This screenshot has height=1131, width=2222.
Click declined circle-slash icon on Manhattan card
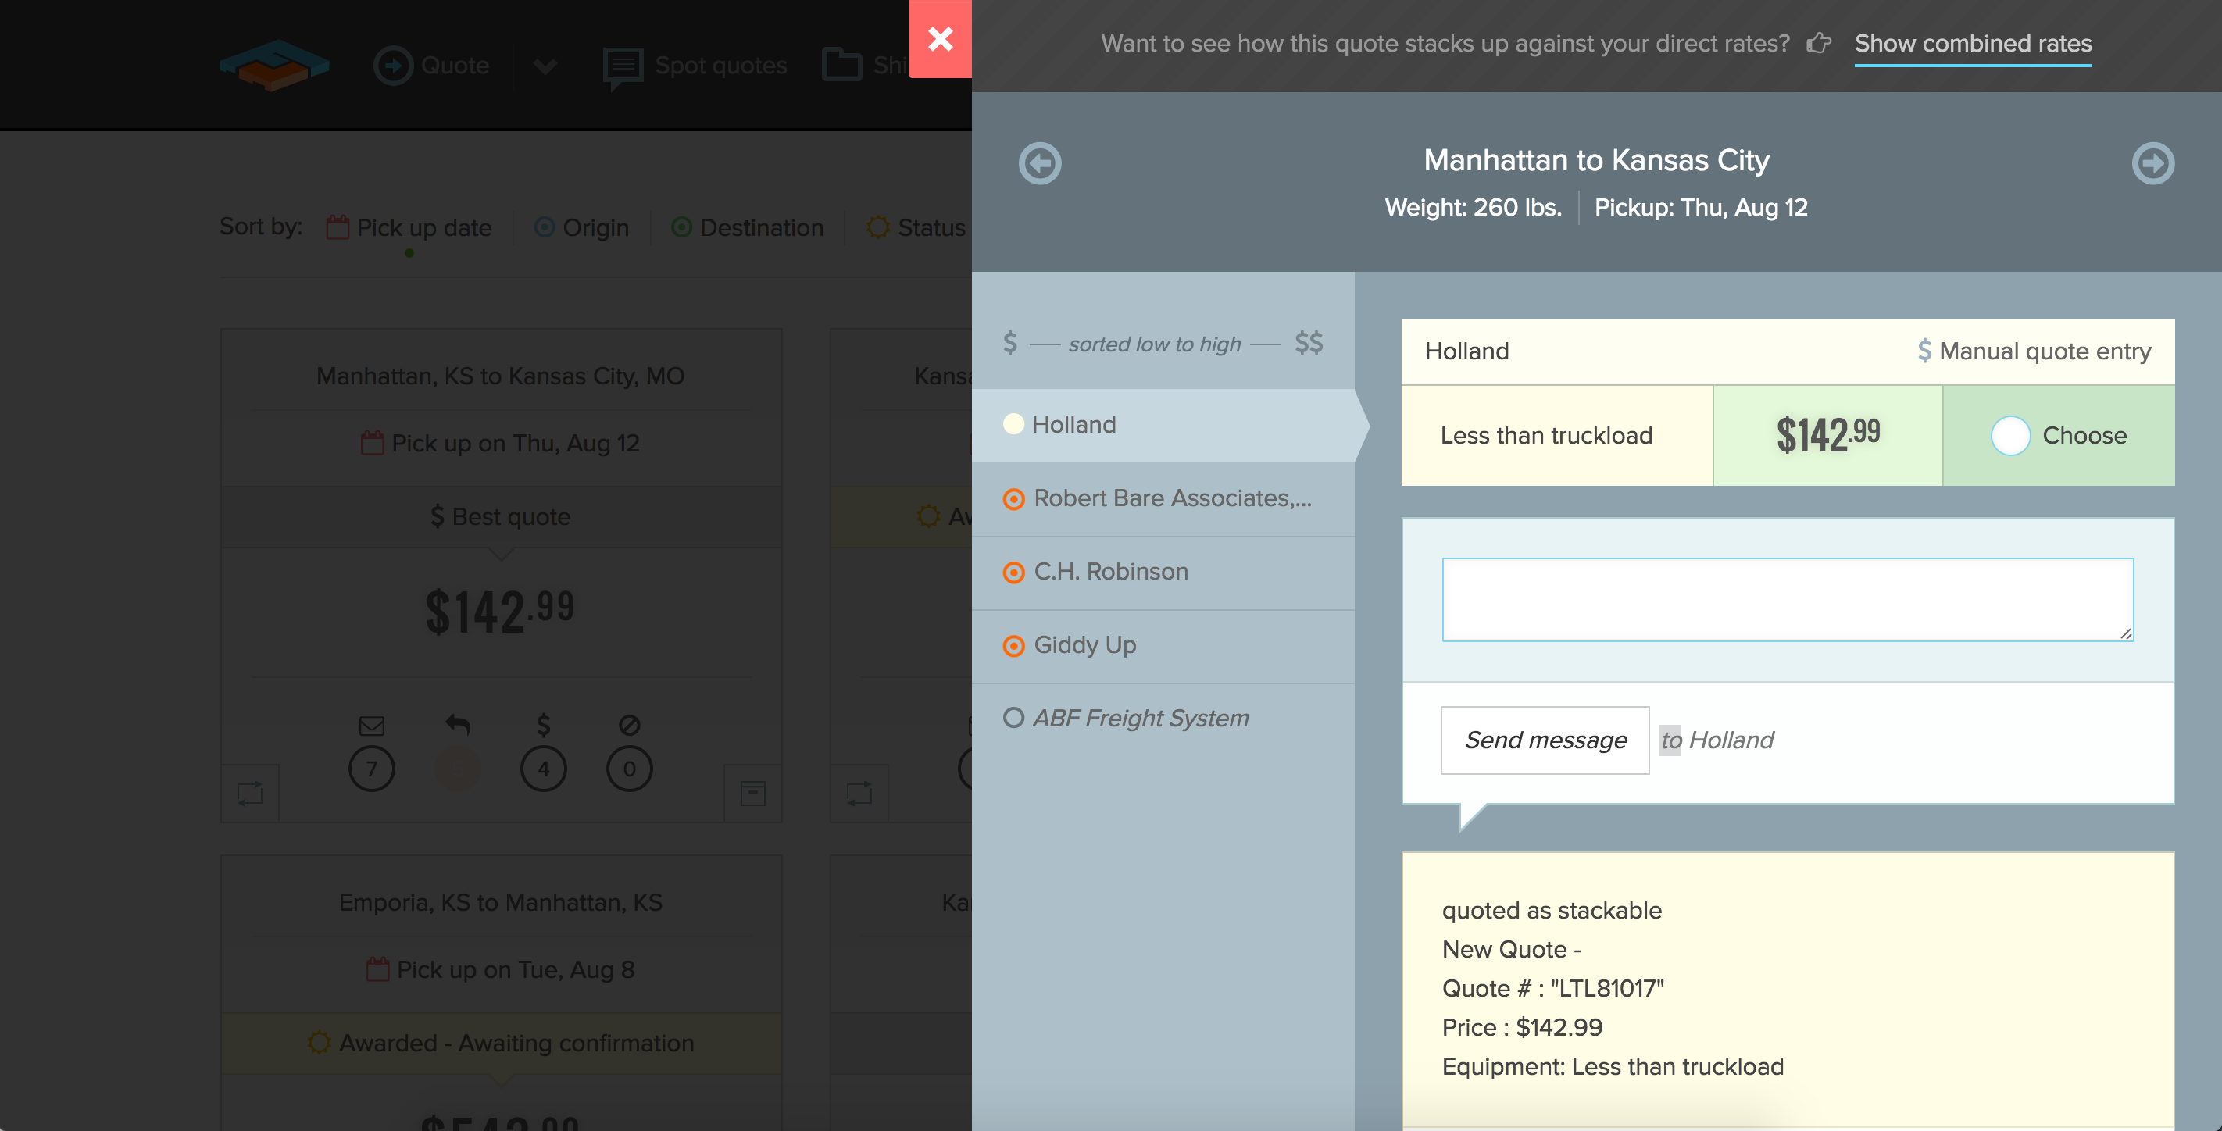(630, 725)
